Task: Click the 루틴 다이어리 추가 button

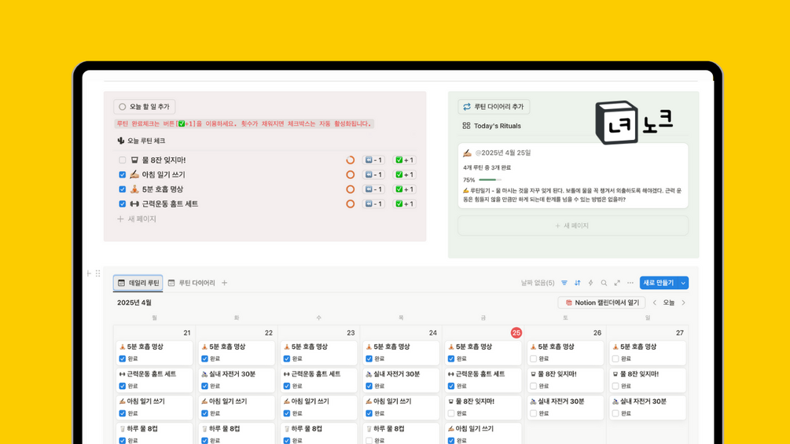Action: click(x=494, y=107)
